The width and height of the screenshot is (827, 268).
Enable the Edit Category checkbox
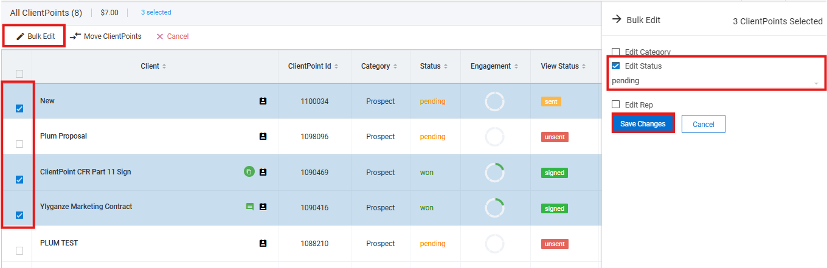point(616,52)
